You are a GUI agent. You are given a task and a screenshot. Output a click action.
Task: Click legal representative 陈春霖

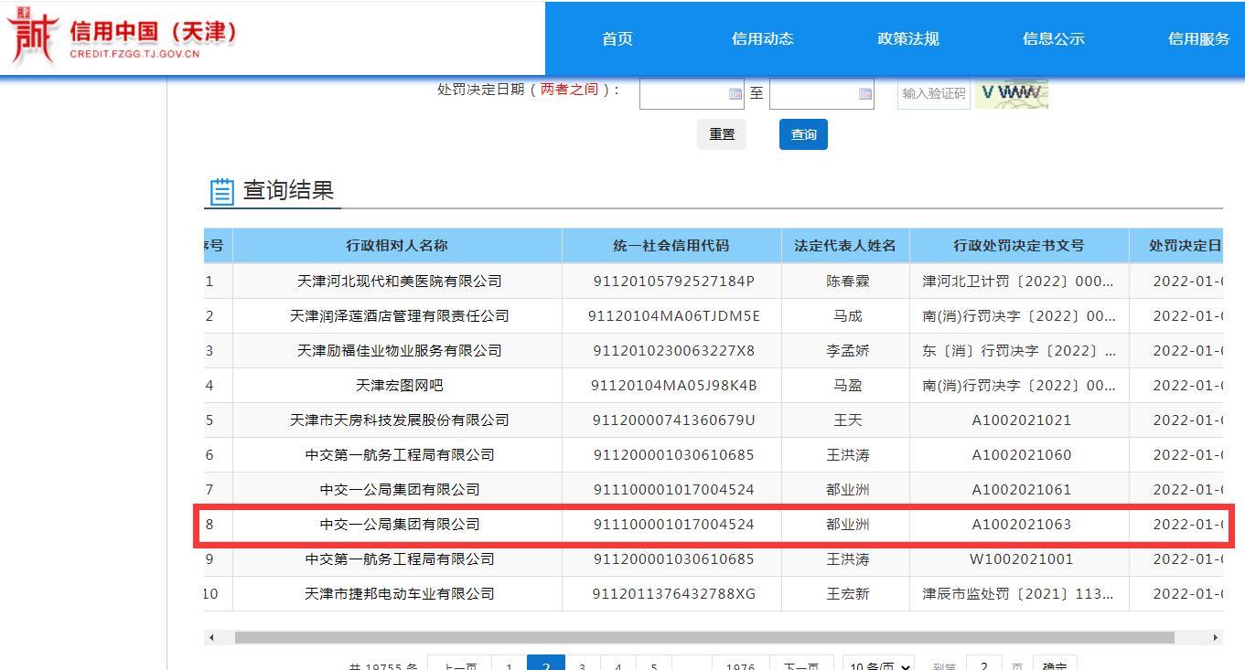point(848,282)
